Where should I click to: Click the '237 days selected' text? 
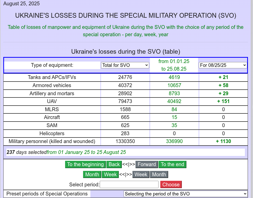click(x=27, y=152)
